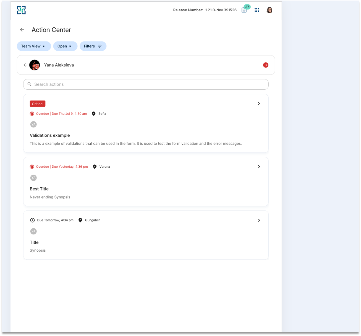Expand the Title action chevron

pos(259,220)
